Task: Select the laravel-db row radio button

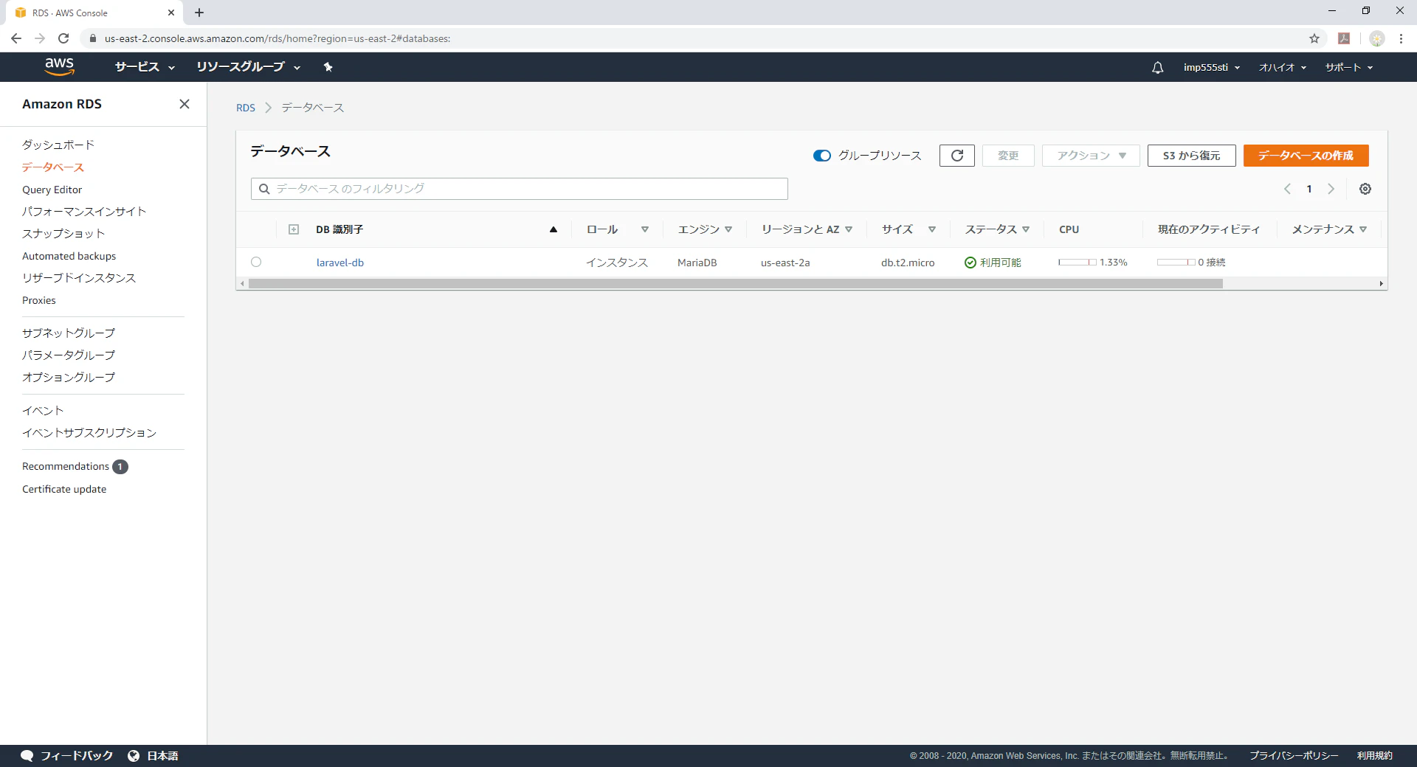Action: (x=256, y=262)
